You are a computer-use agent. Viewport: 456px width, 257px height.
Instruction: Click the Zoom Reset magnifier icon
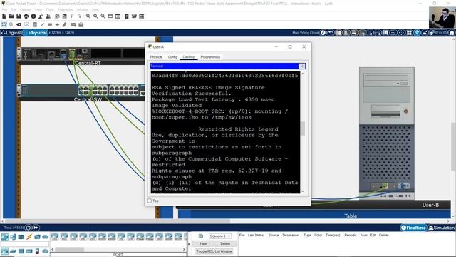(x=95, y=16)
